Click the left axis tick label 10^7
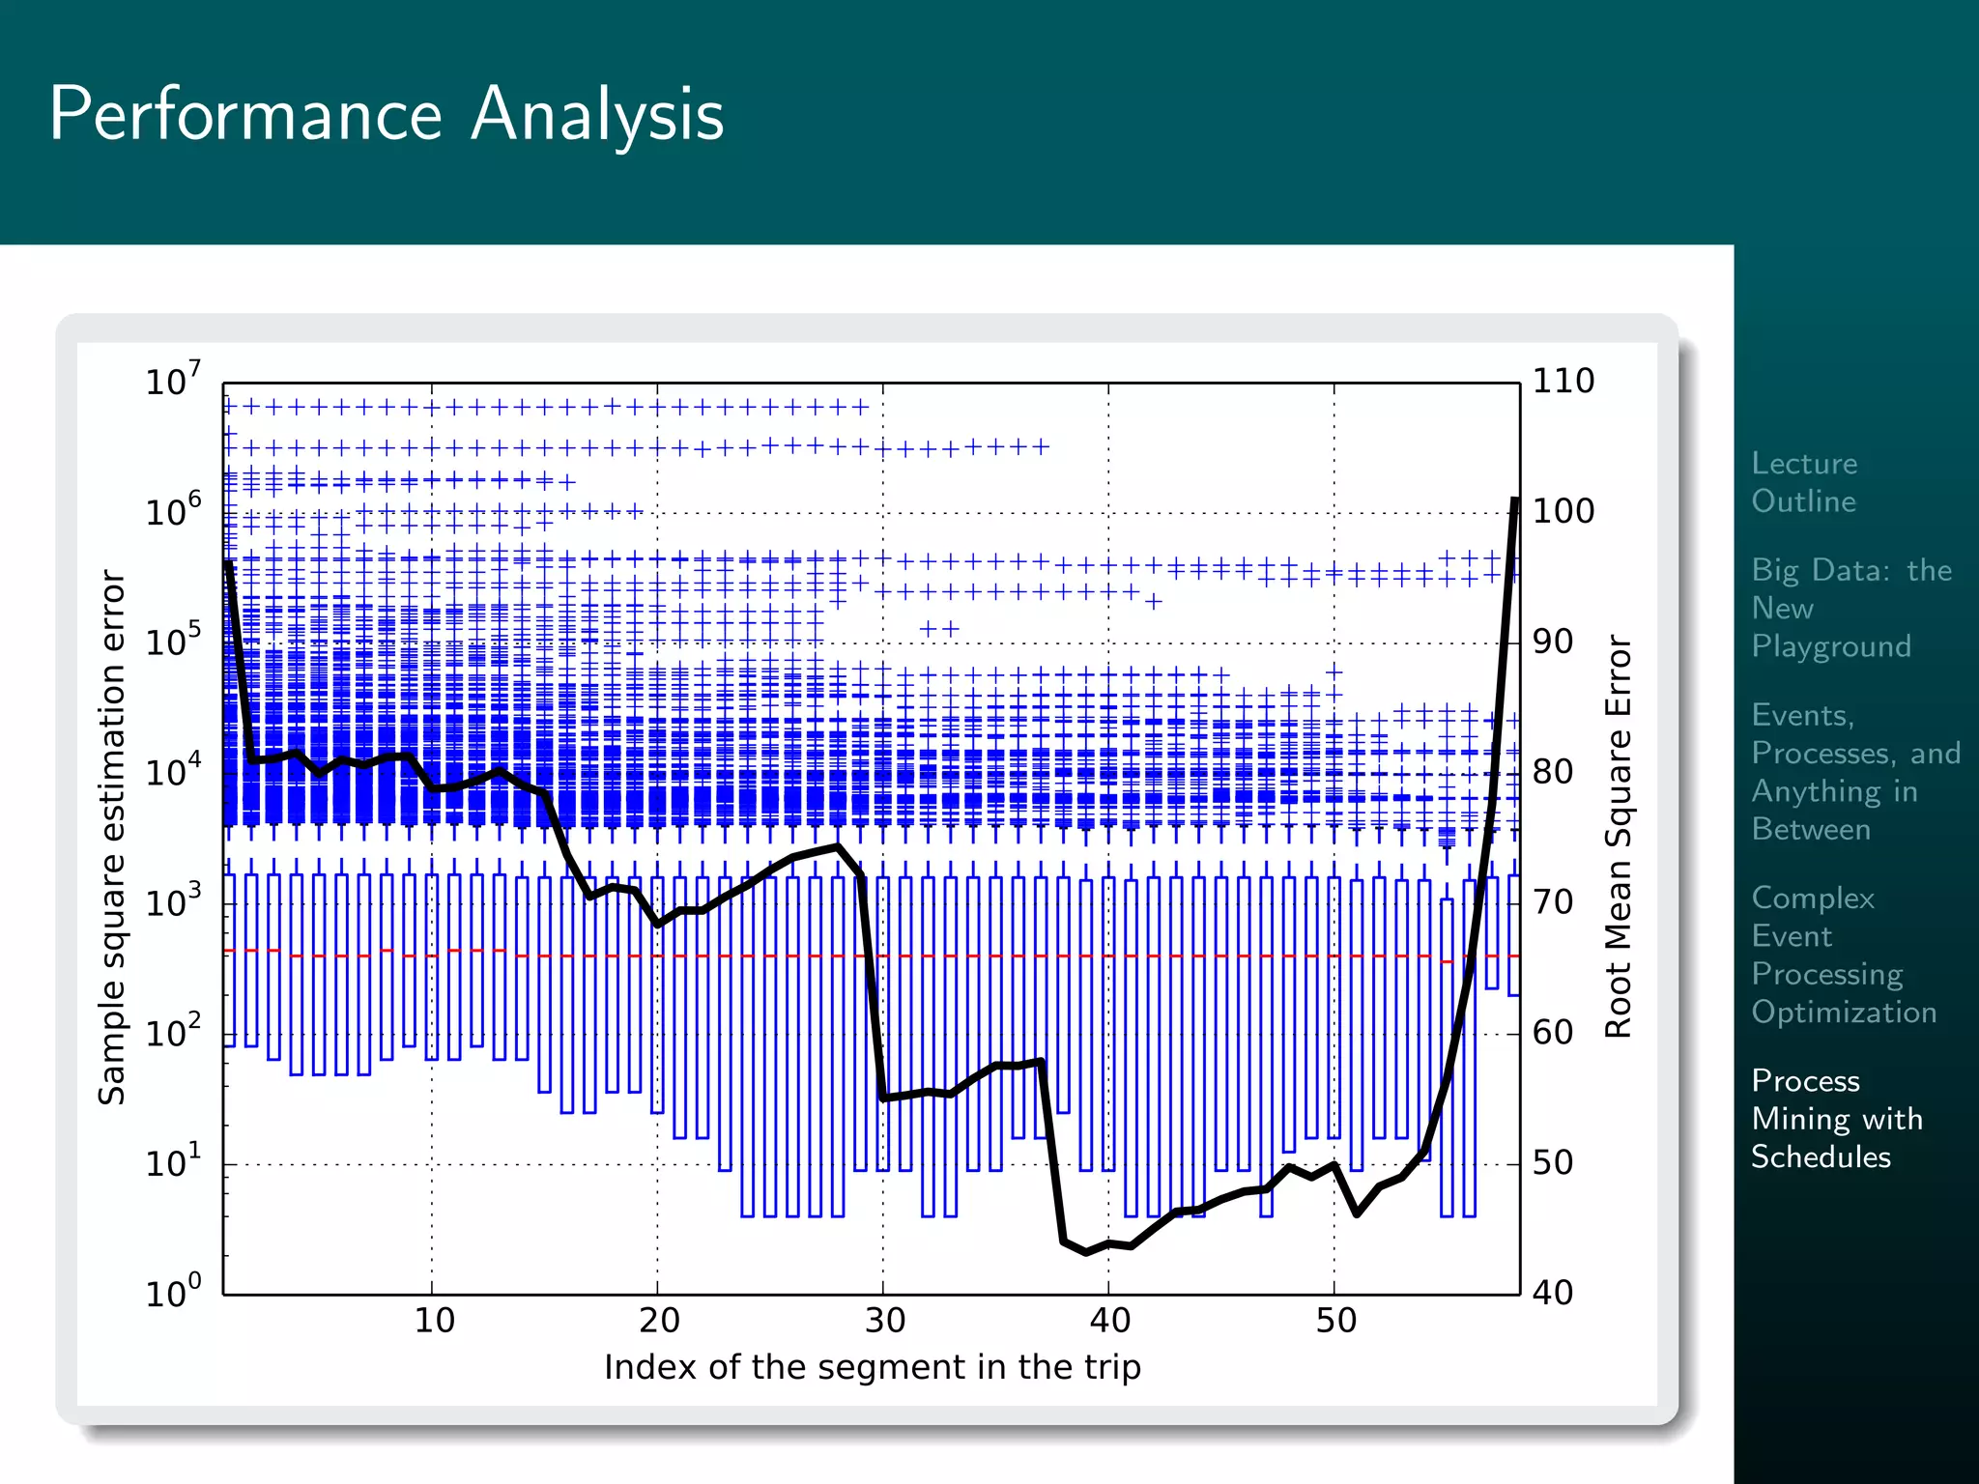This screenshot has width=1979, height=1484. pos(173,380)
